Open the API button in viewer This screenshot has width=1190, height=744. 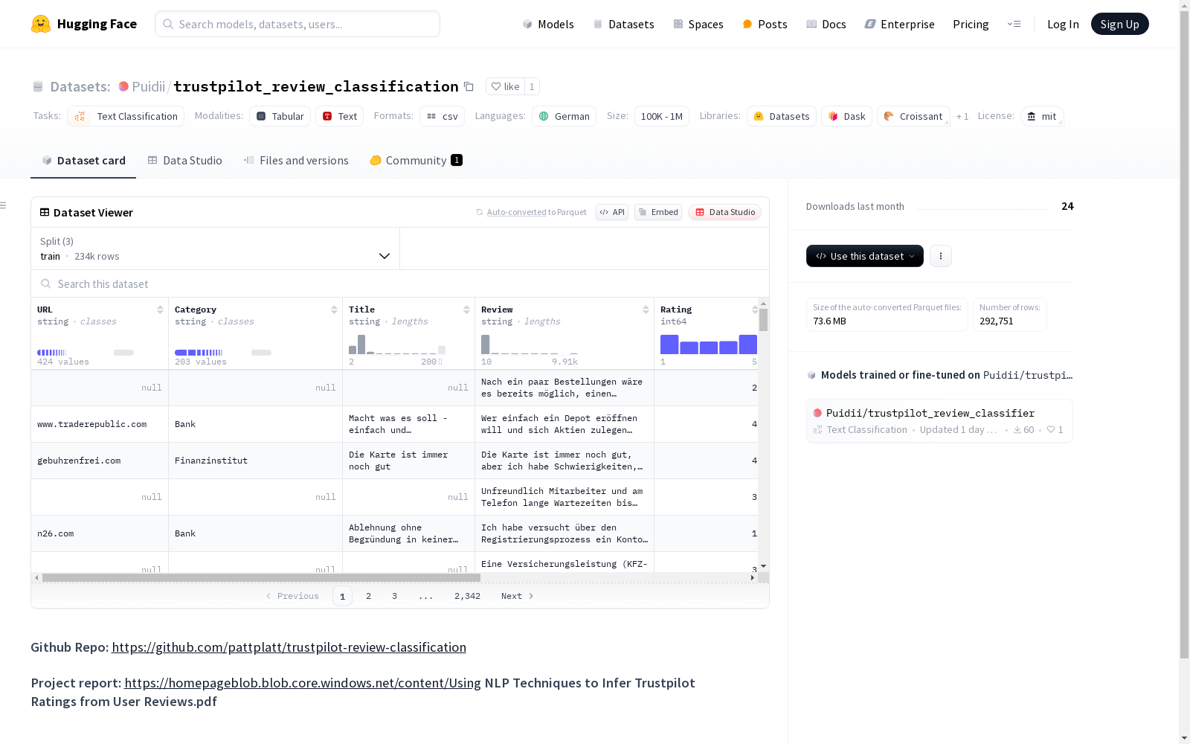tap(612, 212)
